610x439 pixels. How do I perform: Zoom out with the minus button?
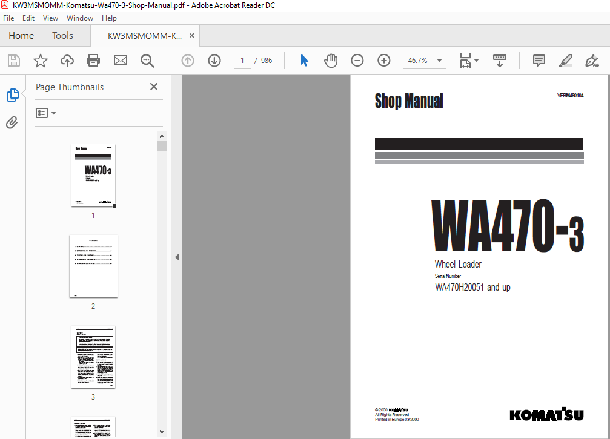[x=357, y=61]
